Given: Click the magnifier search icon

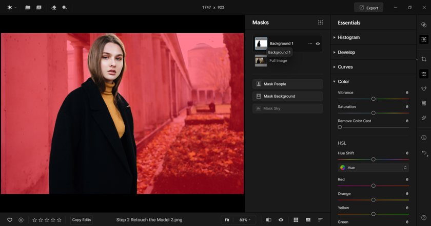Looking at the screenshot, I should (x=65, y=7).
